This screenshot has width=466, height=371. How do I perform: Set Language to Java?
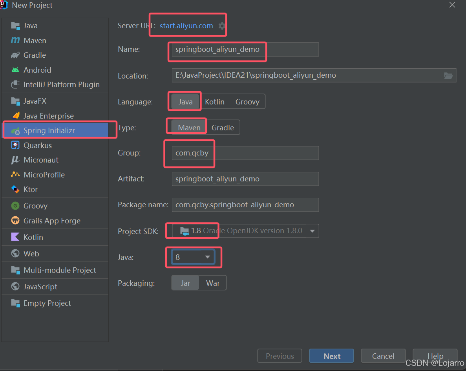(185, 102)
